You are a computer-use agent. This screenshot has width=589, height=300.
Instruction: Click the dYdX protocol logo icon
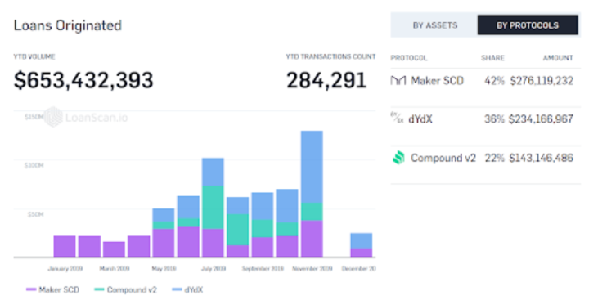coord(397,118)
